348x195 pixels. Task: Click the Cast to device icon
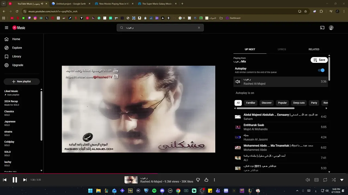(x=322, y=28)
